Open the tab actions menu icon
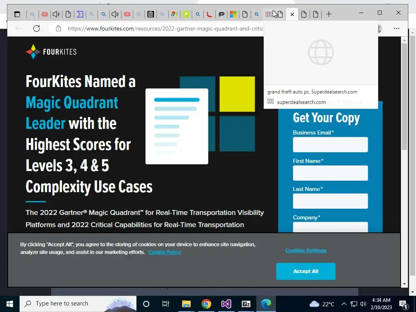The height and width of the screenshot is (312, 416). point(17,14)
